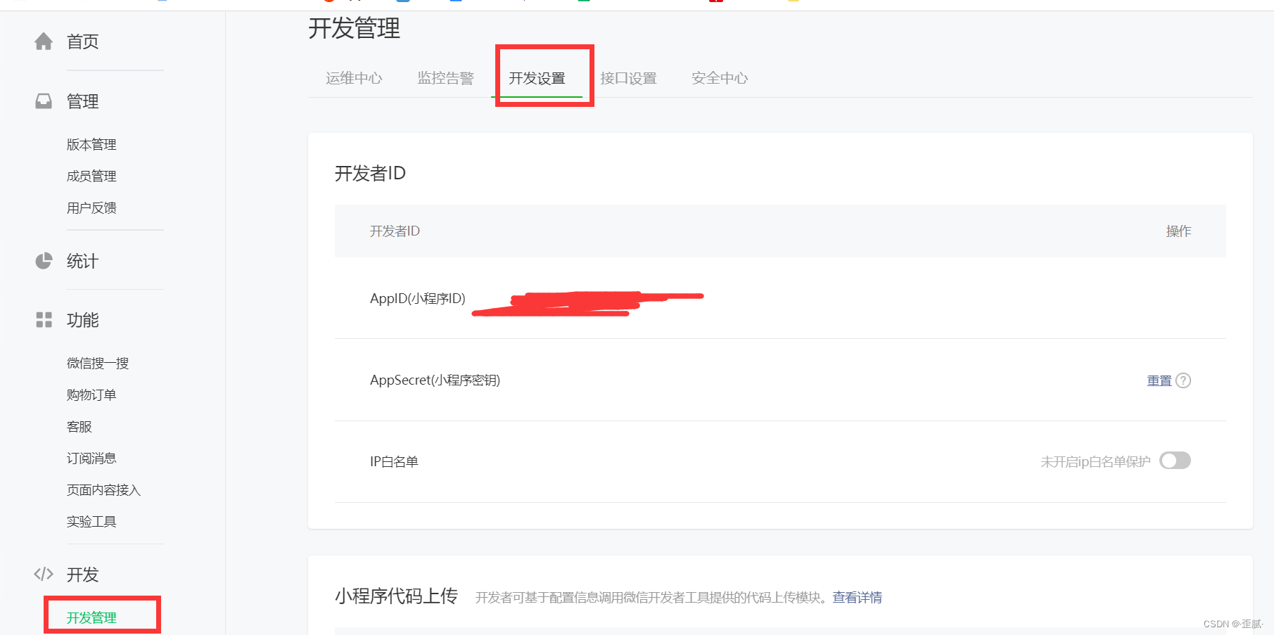Open the 订阅消息 sidebar item

91,458
